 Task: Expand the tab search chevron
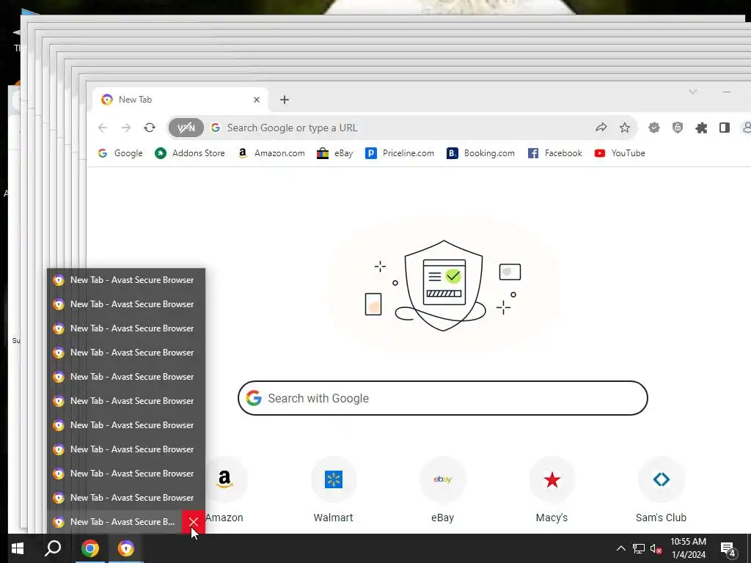(693, 92)
